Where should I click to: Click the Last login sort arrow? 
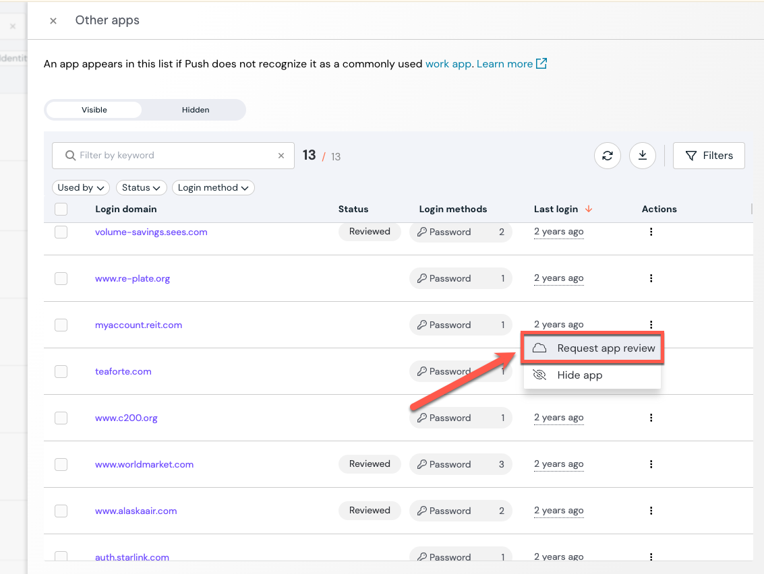click(589, 209)
